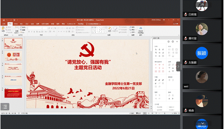Click the Save icon in quick access toolbar
Viewport: 224px width, 129px height.
[4, 20]
